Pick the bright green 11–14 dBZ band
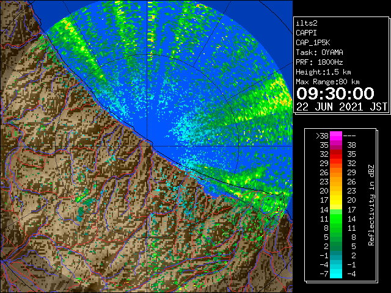The width and height of the screenshot is (391, 293). click(x=336, y=219)
